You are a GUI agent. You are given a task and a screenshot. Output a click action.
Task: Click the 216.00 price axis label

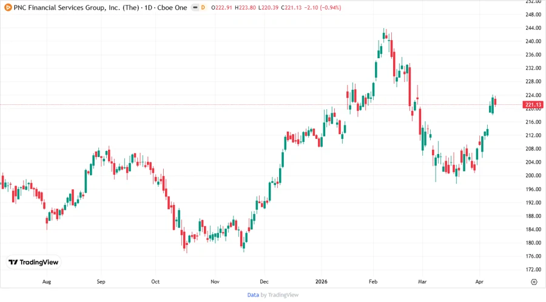click(x=533, y=122)
